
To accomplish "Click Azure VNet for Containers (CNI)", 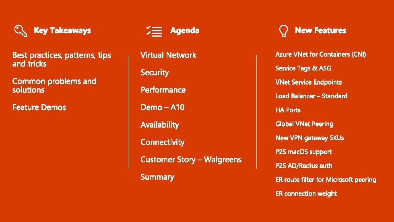I will 321,54.
